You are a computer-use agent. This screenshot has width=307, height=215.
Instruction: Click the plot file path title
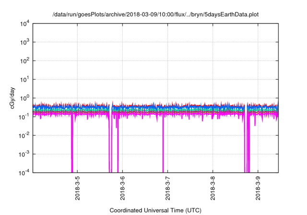(x=155, y=14)
